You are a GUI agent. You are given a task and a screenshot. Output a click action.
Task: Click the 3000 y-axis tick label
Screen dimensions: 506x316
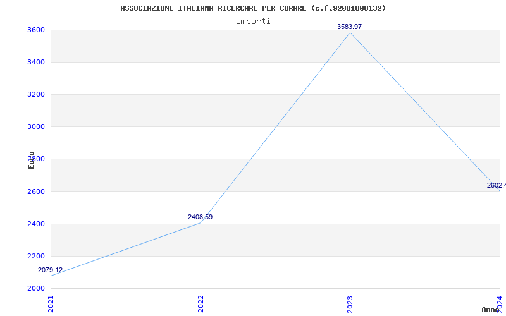point(35,127)
